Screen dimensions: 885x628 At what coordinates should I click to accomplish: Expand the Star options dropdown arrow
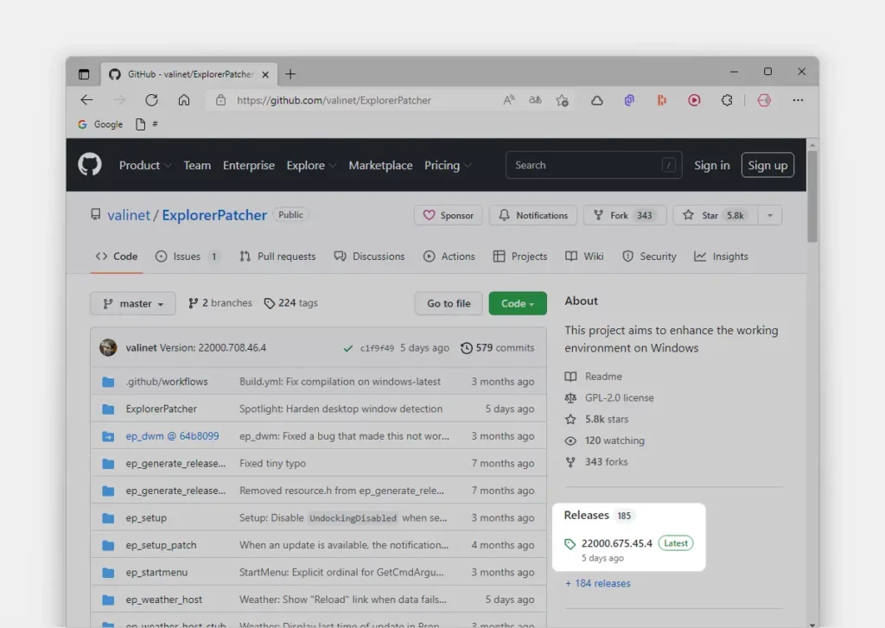768,215
